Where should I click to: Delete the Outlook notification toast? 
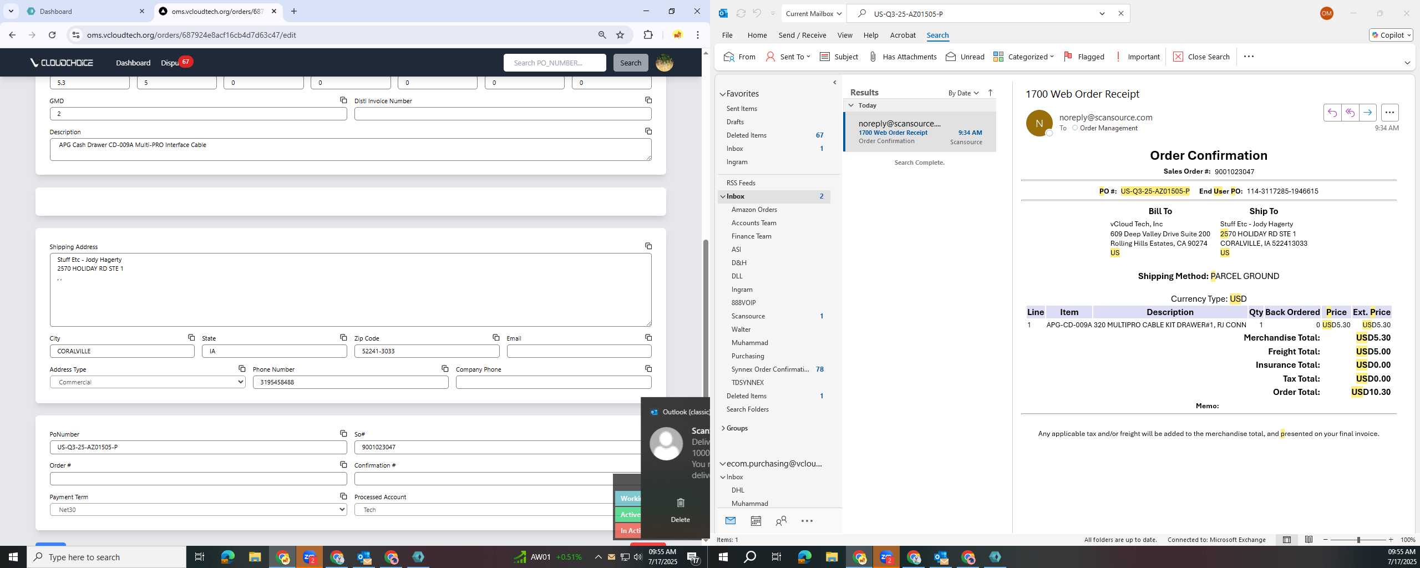[x=680, y=510]
